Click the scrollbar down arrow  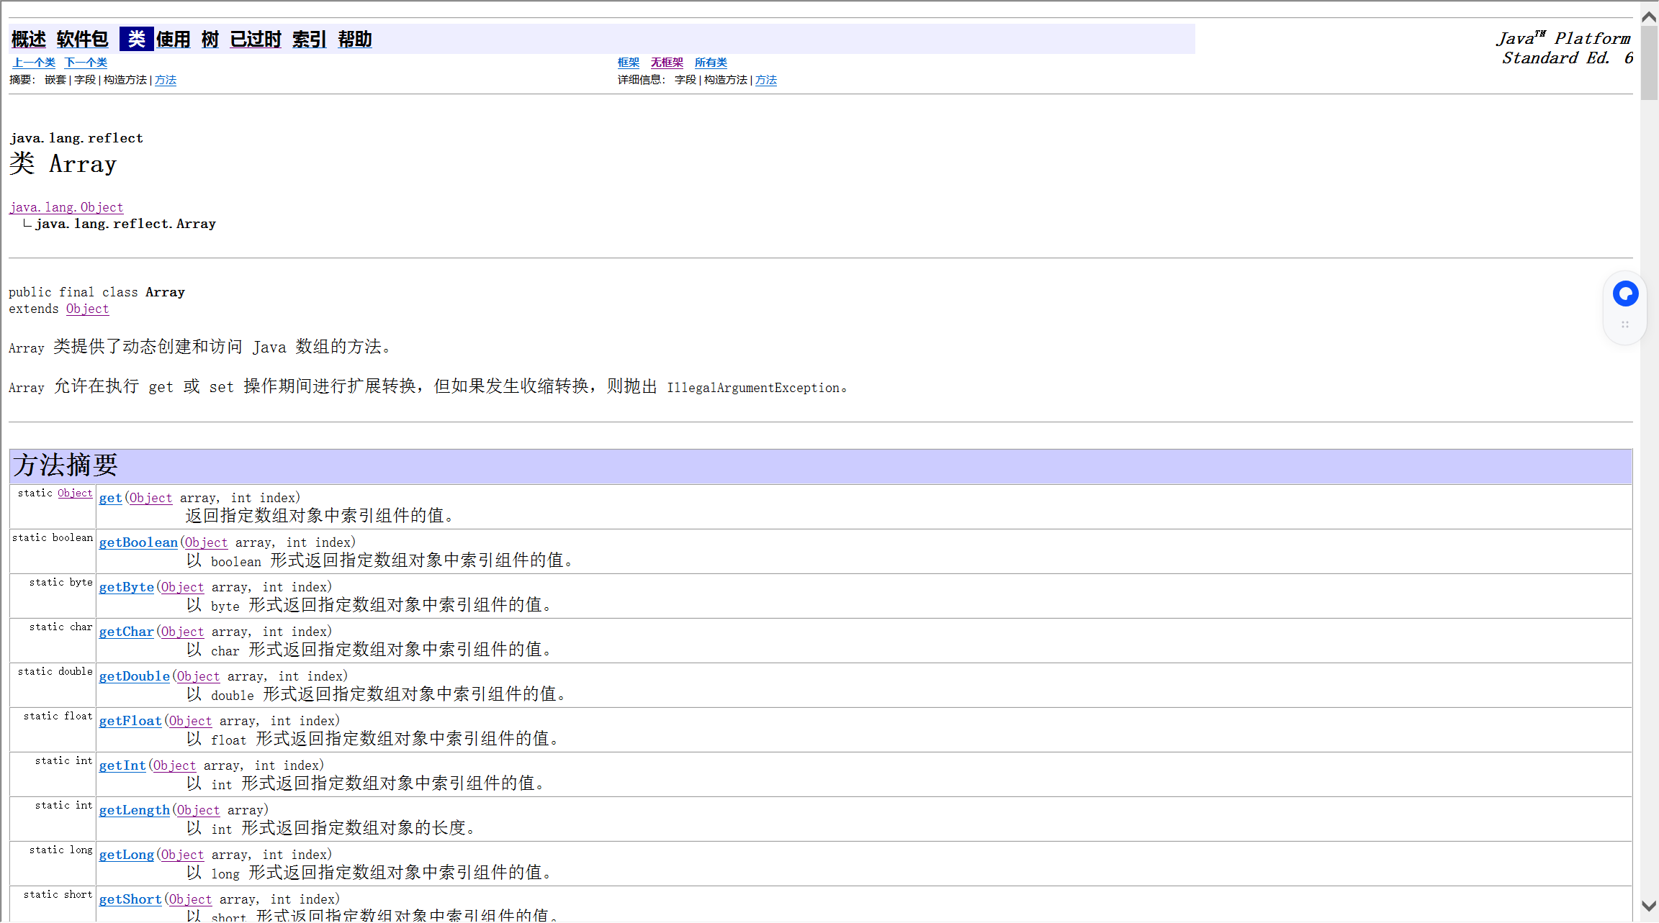click(x=1649, y=906)
